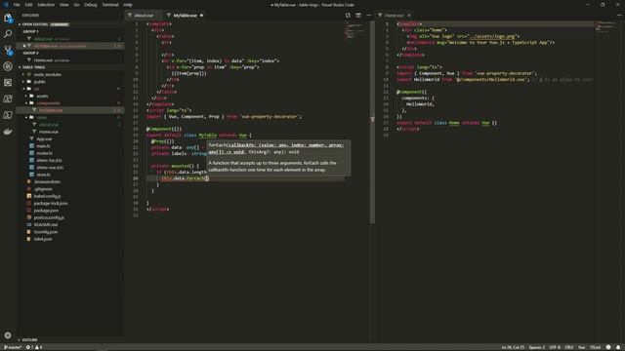Click the More Actions ellipsis of right editor group
This screenshot has height=351, width=625.
[619, 16]
